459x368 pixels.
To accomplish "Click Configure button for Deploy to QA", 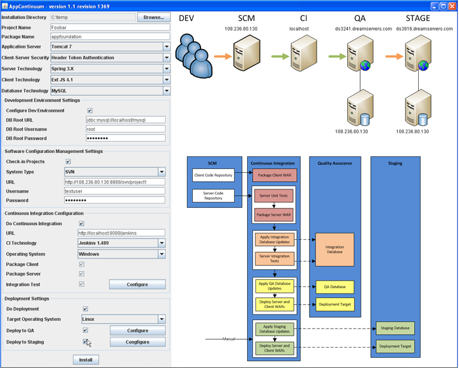I will tap(137, 331).
